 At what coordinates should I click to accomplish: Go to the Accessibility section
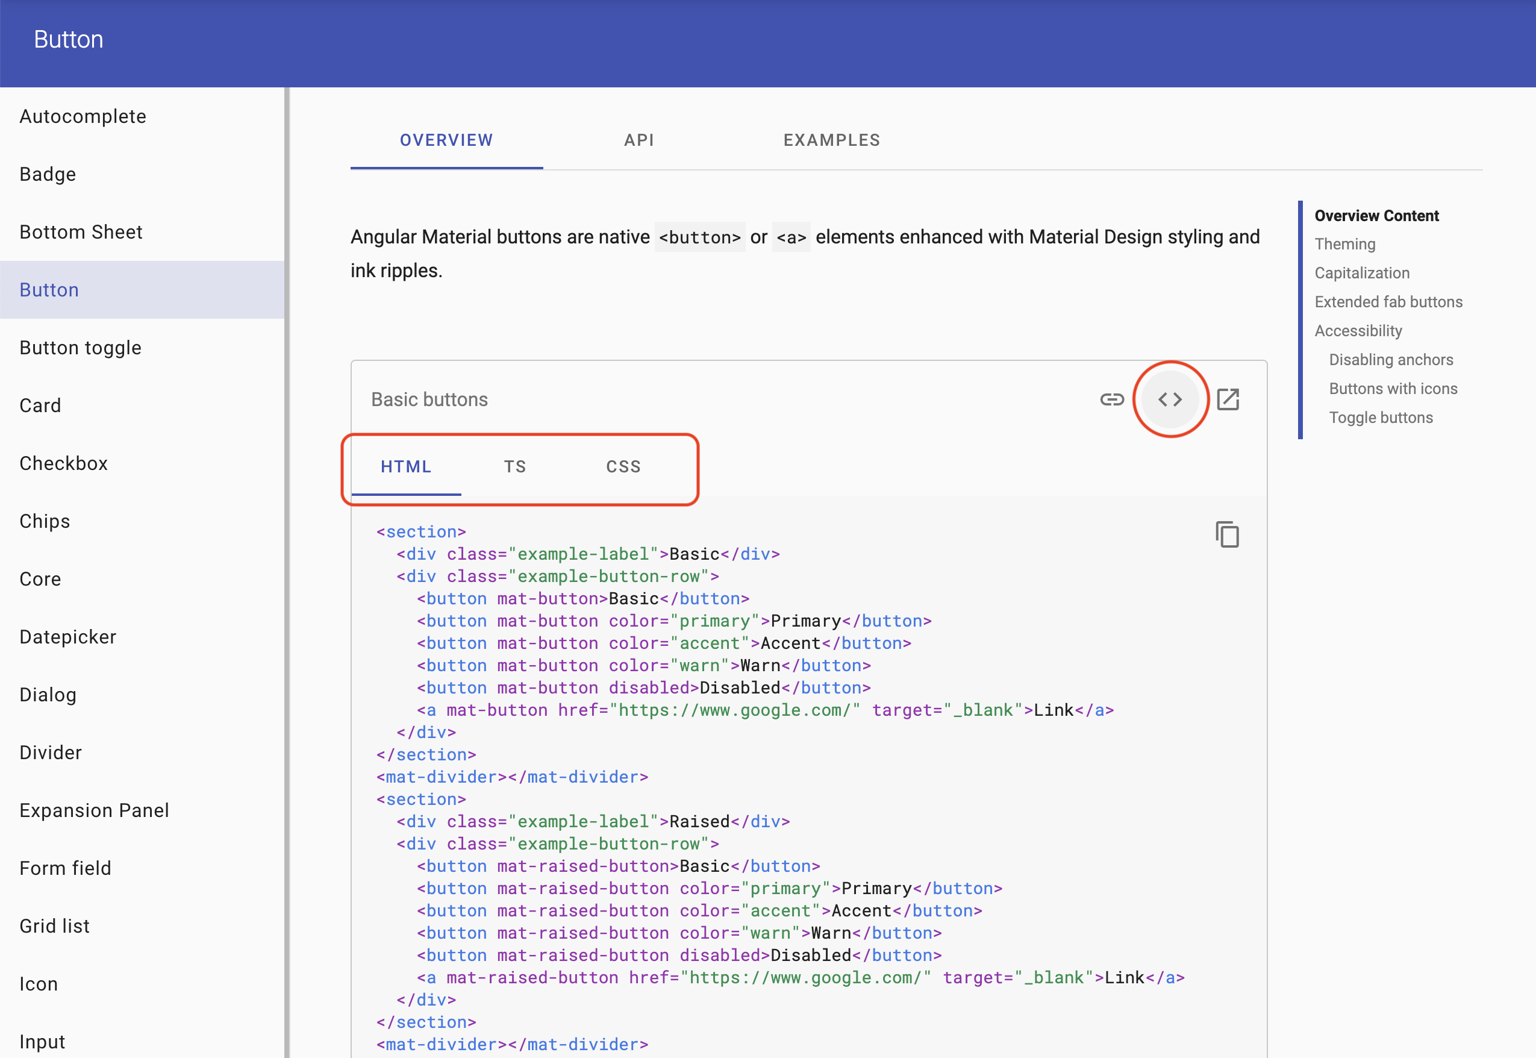click(1358, 331)
